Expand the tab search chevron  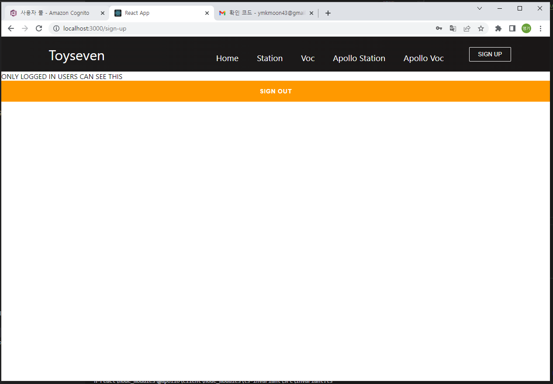(x=479, y=8)
